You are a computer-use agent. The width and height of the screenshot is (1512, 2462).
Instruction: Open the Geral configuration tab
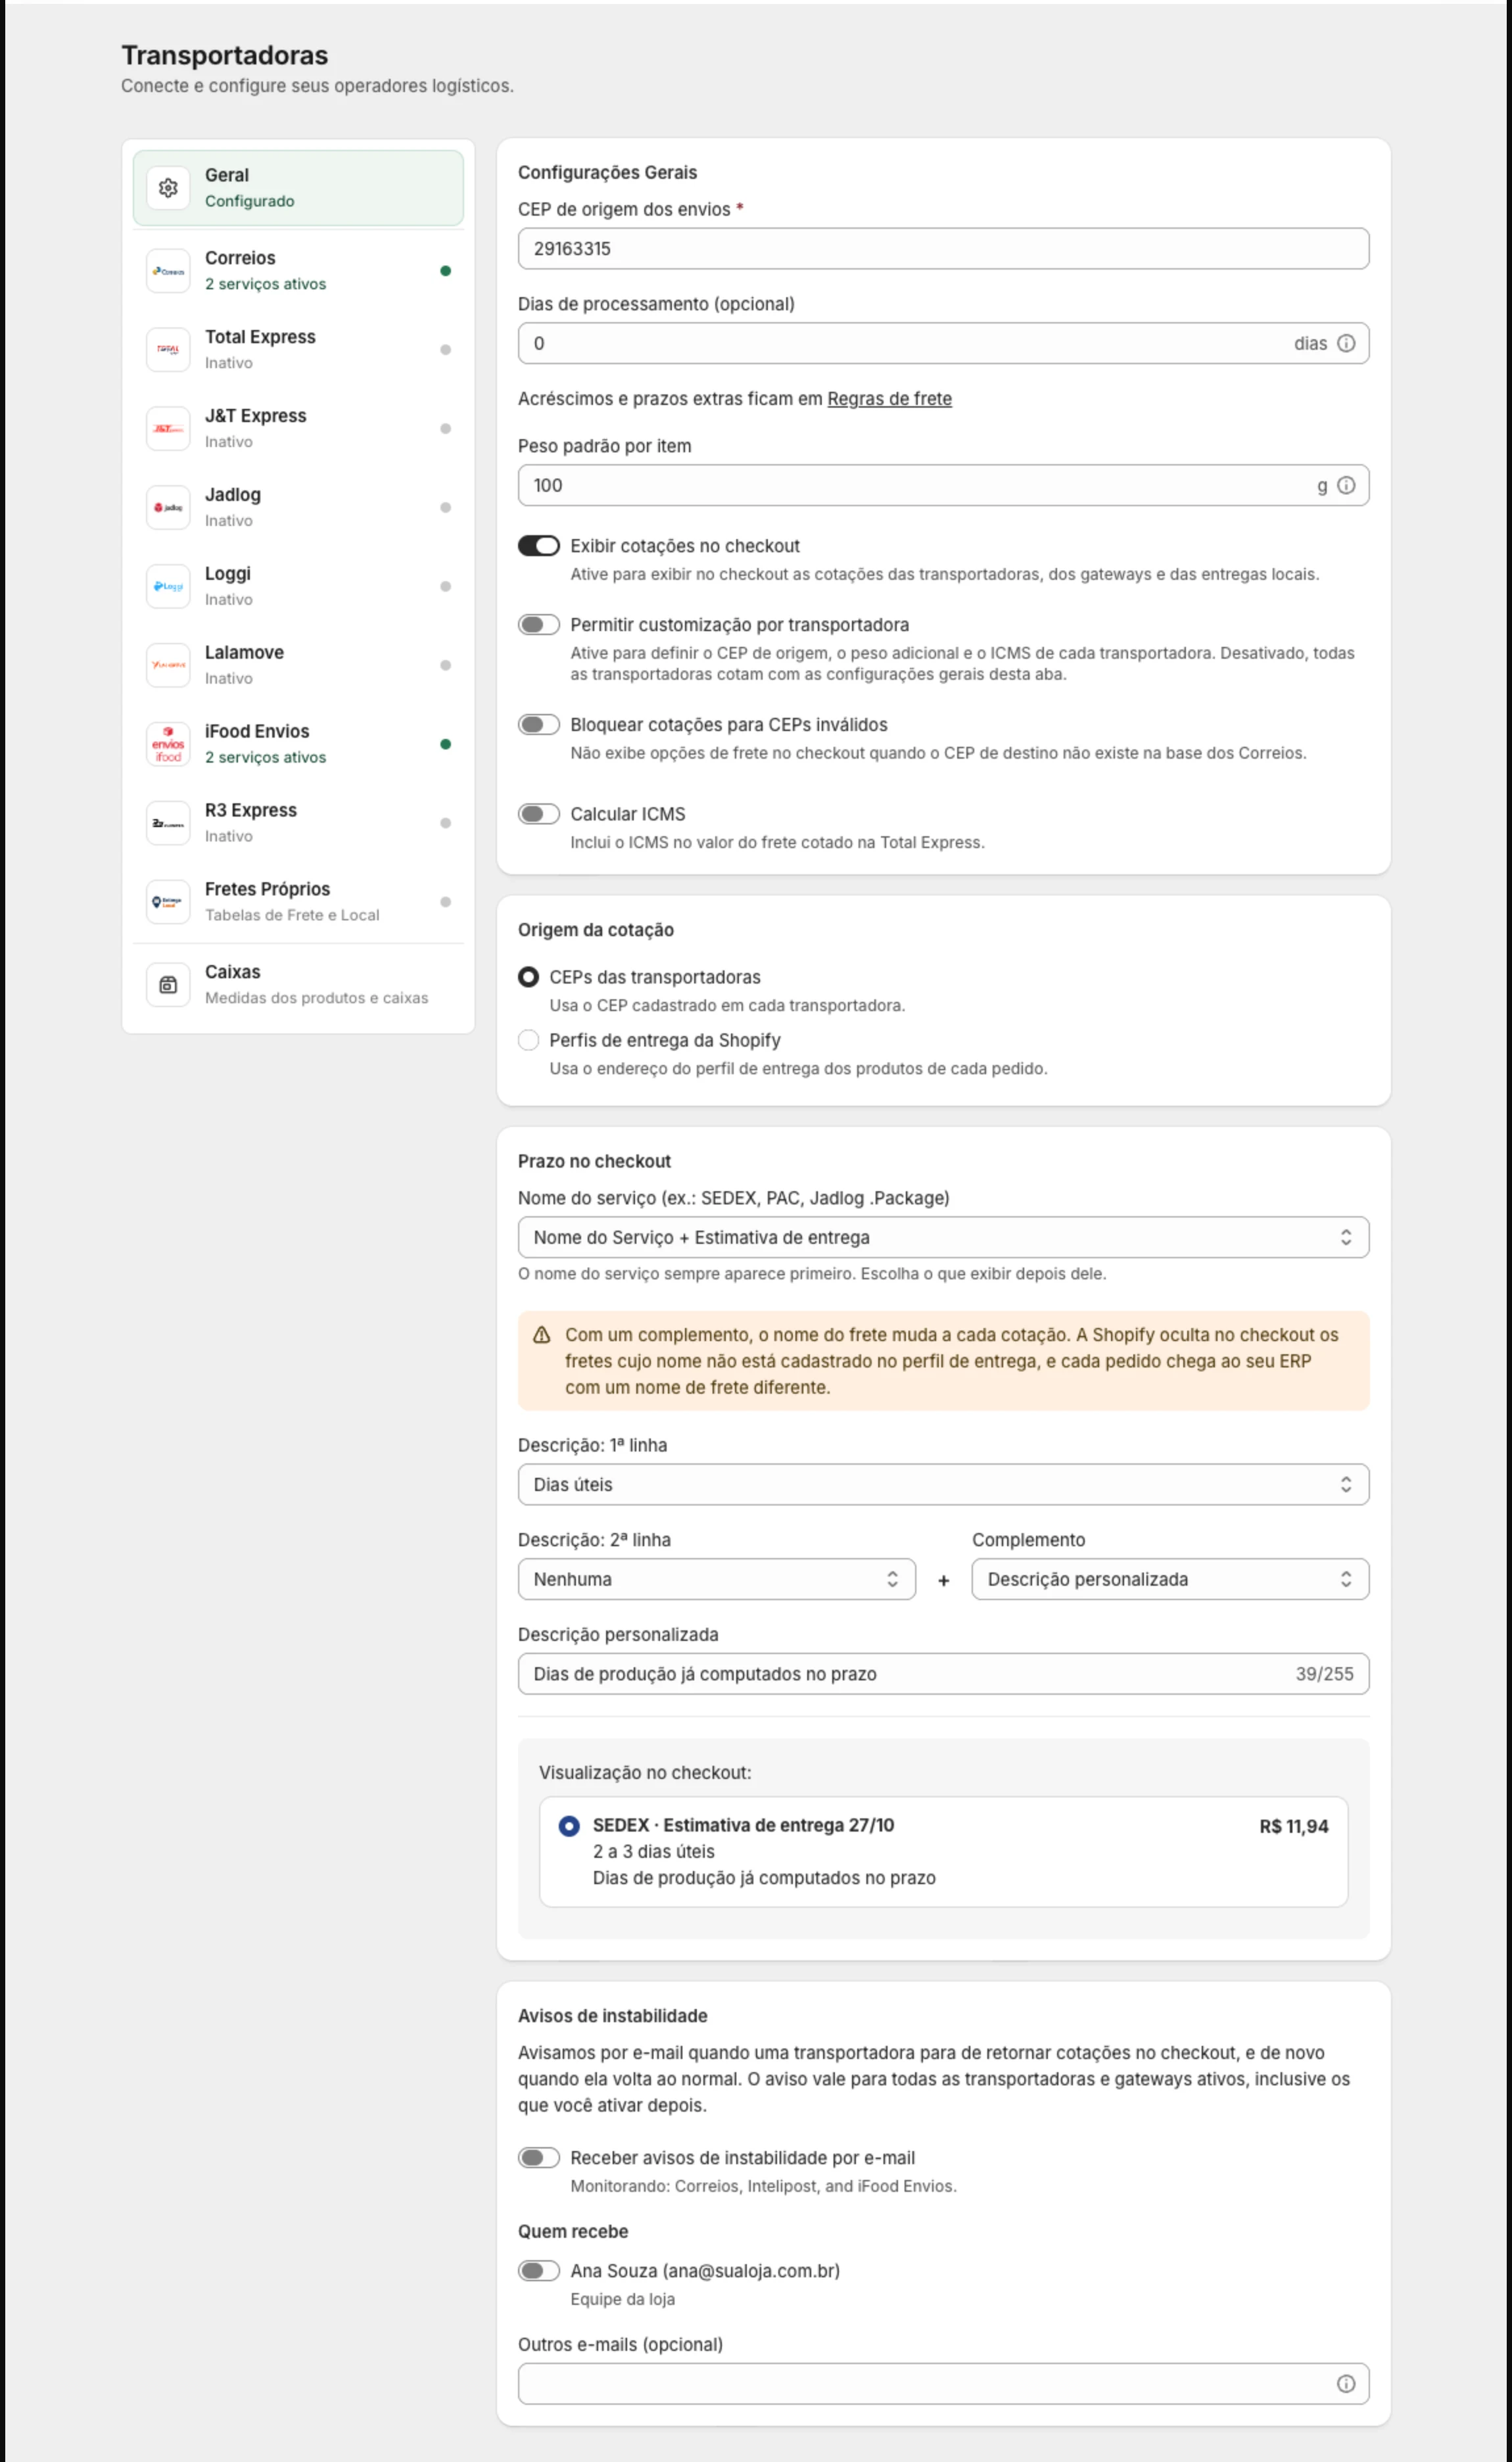pyautogui.click(x=298, y=188)
